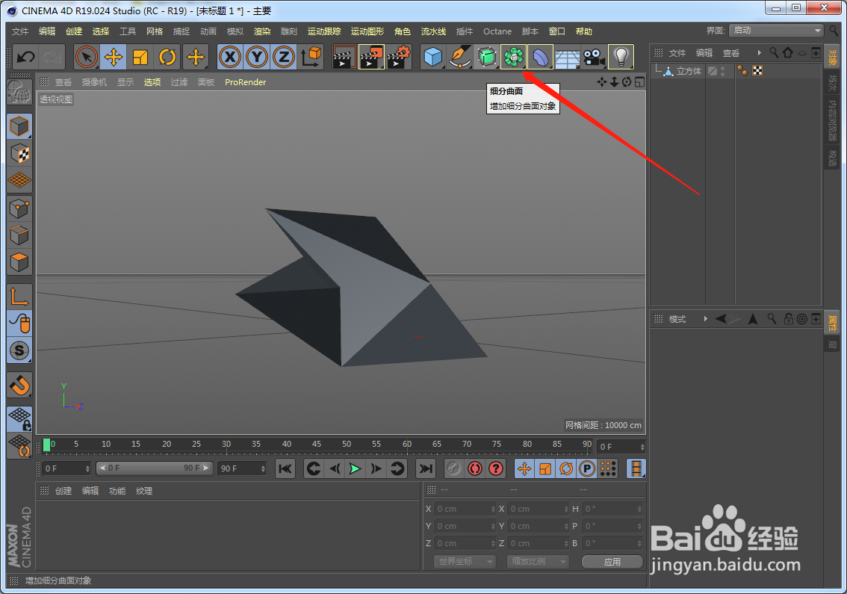Select the Scale tool in top toolbar
The image size is (847, 594).
point(140,57)
